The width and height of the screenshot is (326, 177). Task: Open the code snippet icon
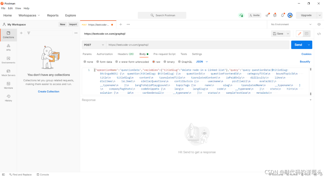click(319, 34)
